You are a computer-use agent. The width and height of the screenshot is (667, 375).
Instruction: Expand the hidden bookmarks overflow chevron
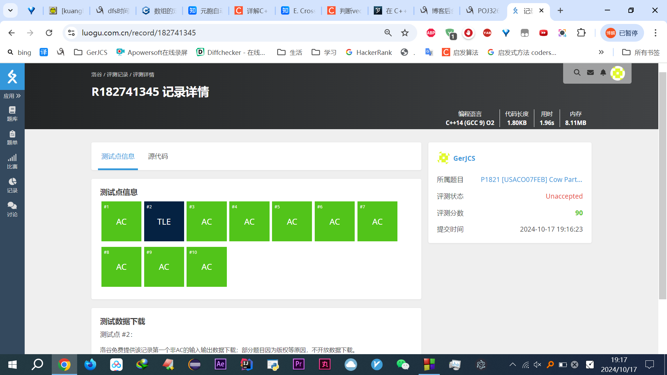point(601,52)
